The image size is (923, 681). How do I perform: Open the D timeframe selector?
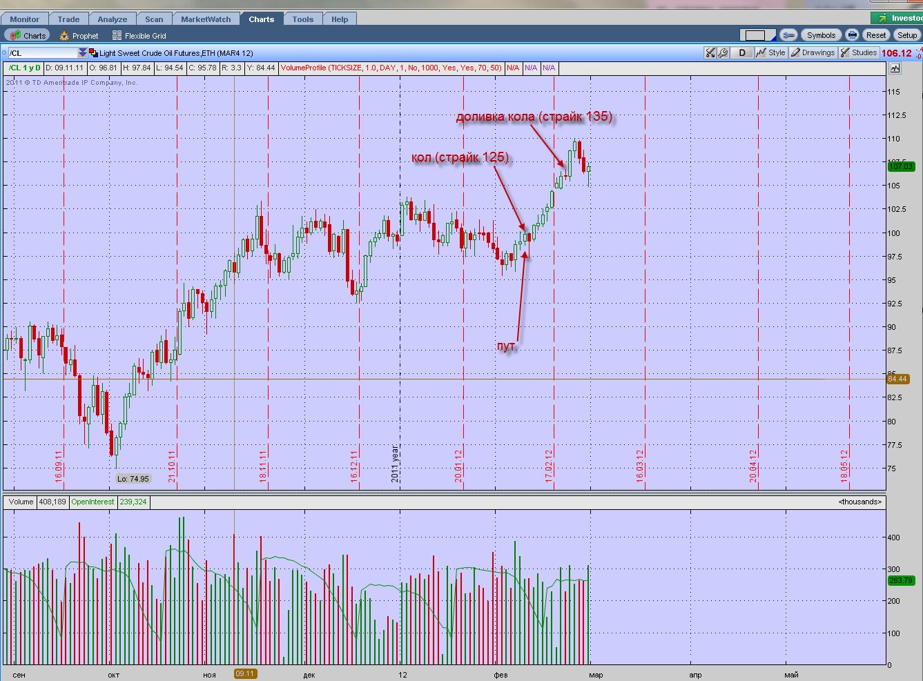(x=742, y=53)
